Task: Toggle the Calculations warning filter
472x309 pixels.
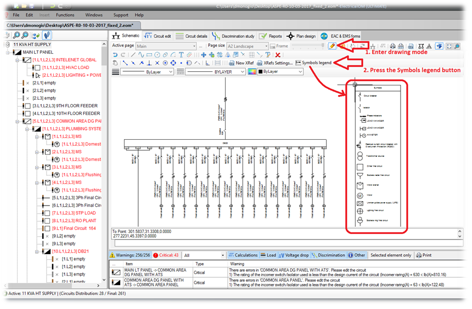Action: [x=243, y=255]
